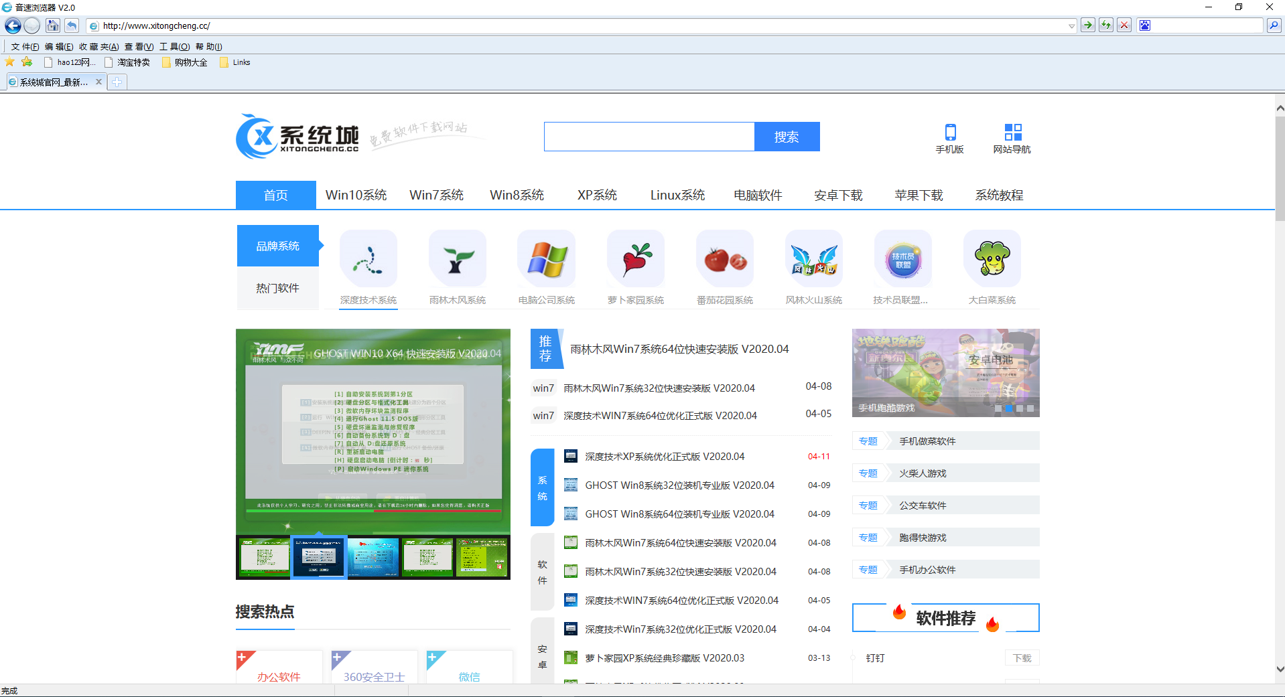Click 下载 button next to 钉钉
Viewport: 1285px width, 697px height.
(x=1022, y=658)
